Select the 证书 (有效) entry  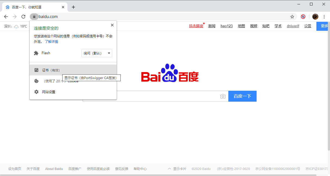tap(73, 70)
